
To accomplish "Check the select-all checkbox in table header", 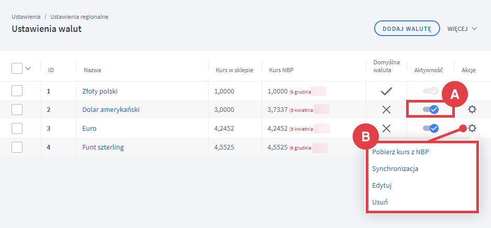I will [x=17, y=69].
